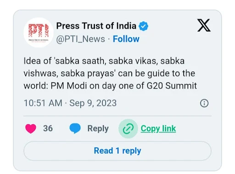Screen dimensions: 235x174
Task: Open the Read 1 reply button
Action: pyautogui.click(x=117, y=151)
